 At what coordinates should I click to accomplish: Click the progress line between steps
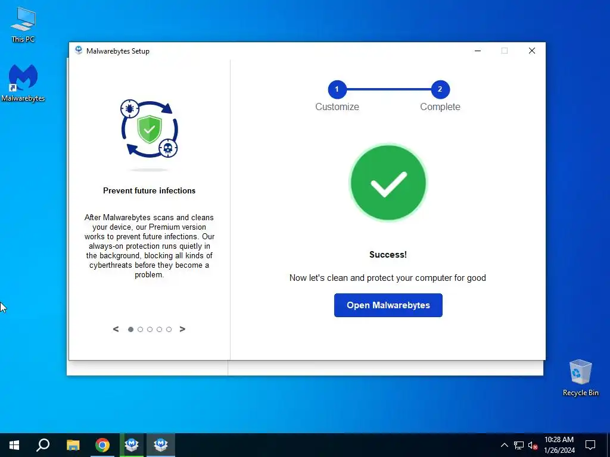click(x=388, y=89)
